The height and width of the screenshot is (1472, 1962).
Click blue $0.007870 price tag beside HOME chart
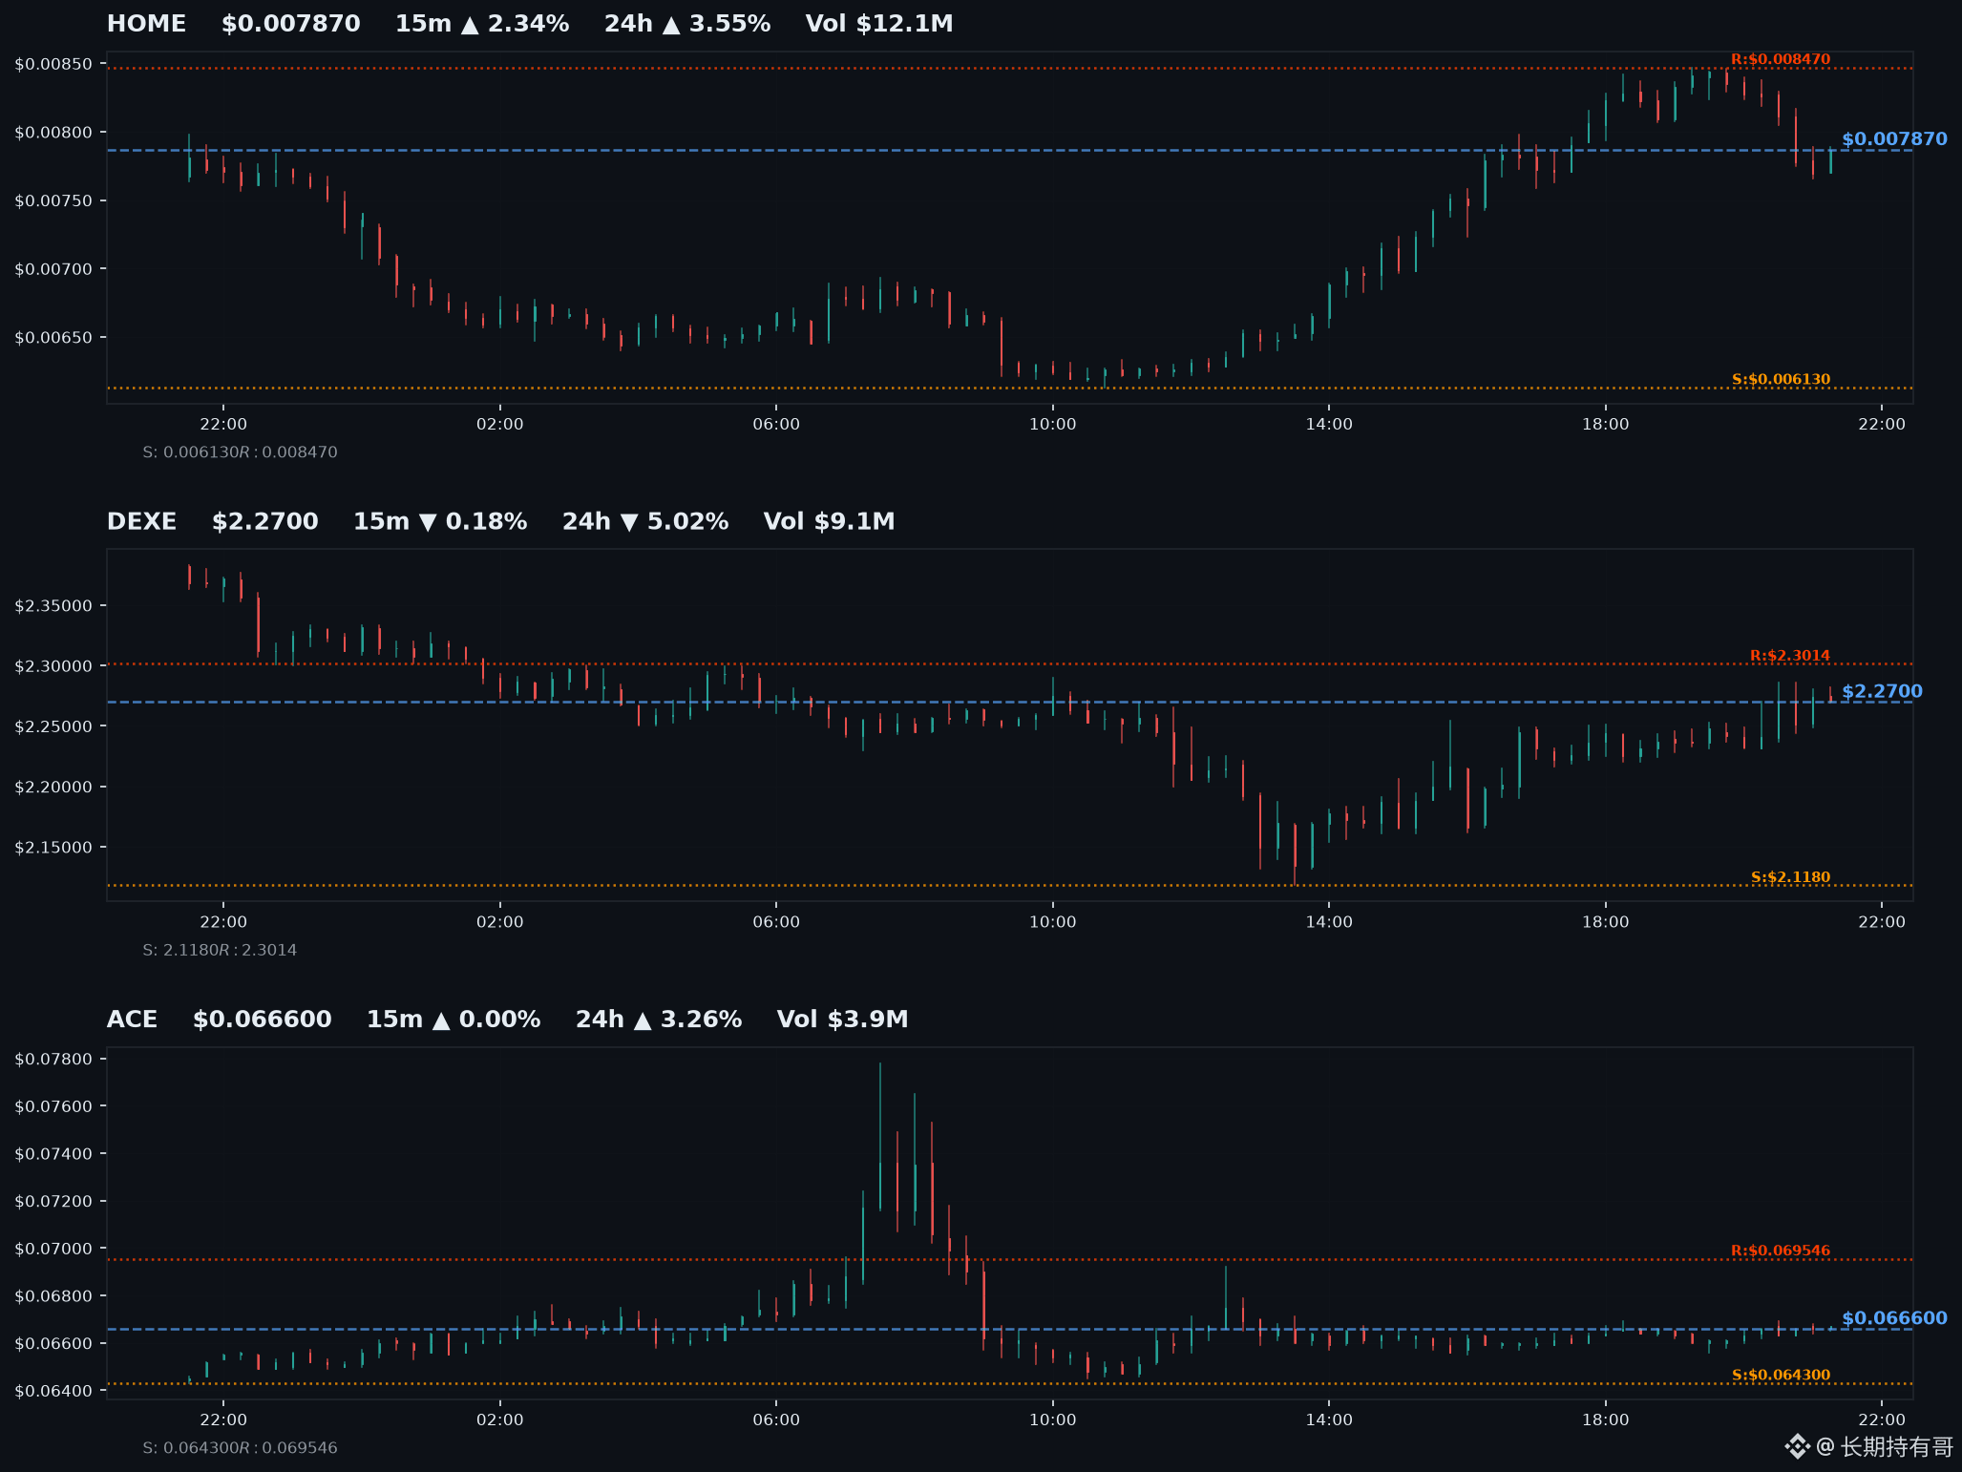point(1894,139)
